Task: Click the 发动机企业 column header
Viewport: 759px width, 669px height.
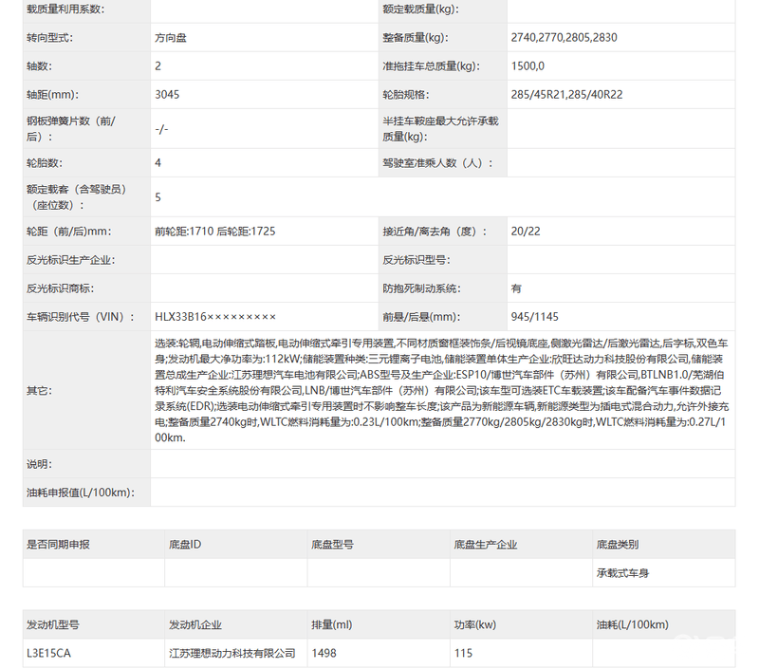Action: [195, 625]
